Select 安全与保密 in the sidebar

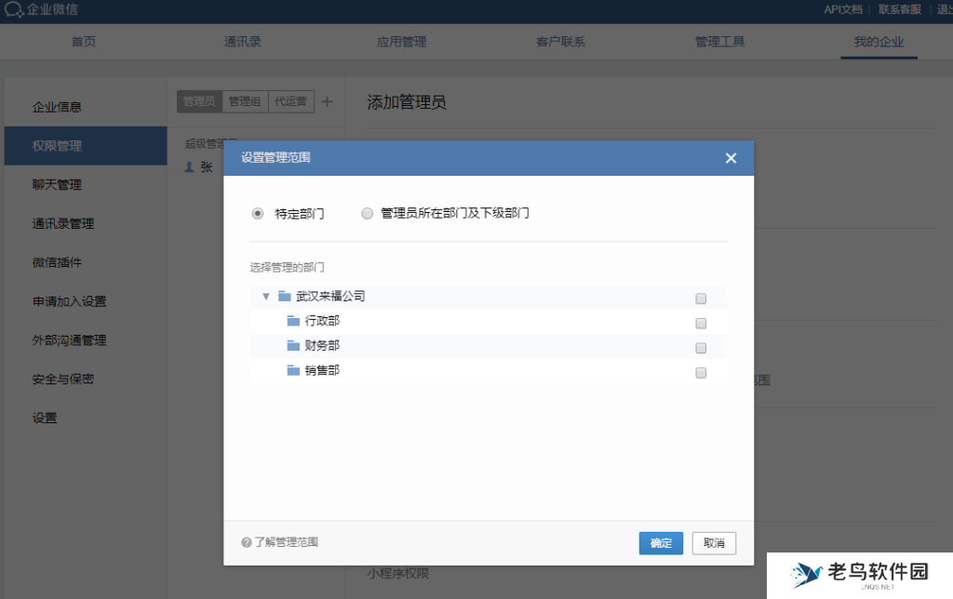click(x=62, y=379)
